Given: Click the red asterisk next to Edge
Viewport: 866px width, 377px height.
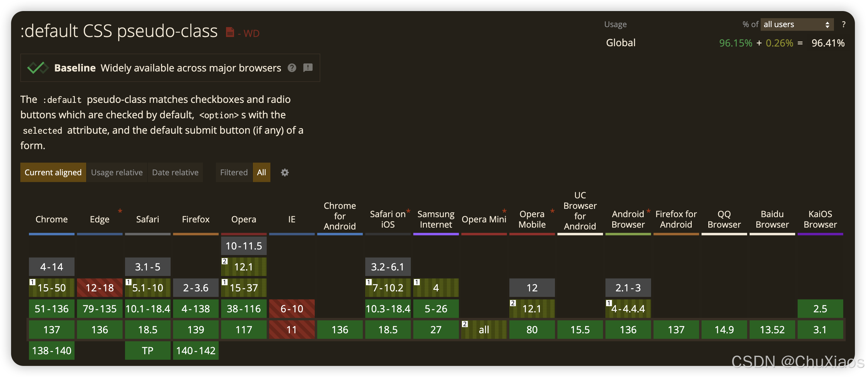Looking at the screenshot, I should click(120, 211).
